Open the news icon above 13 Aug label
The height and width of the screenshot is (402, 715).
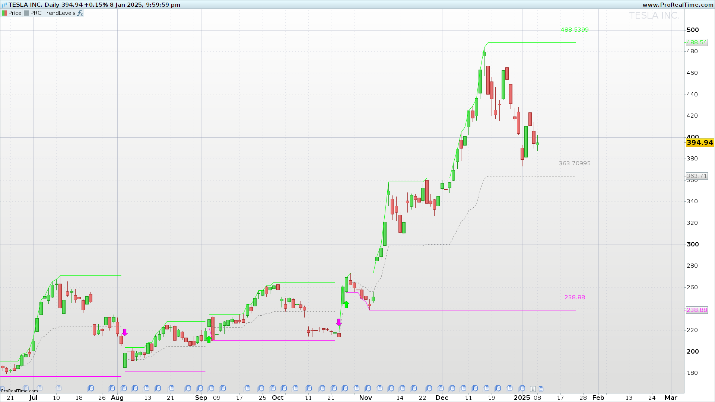[x=146, y=389]
